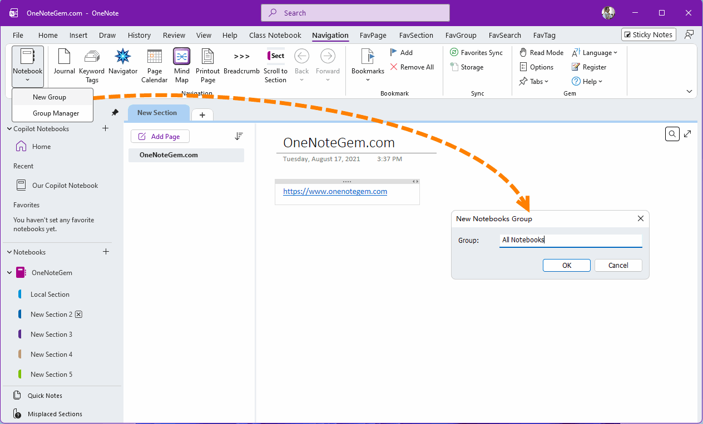Image resolution: width=703 pixels, height=424 pixels.
Task: Add a bookmark with the flag icon
Action: coord(401,52)
